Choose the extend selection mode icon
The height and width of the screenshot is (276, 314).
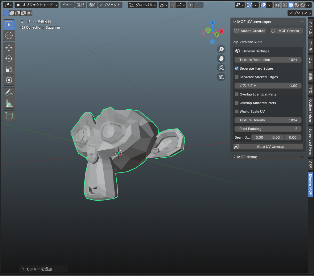(x=12, y=13)
